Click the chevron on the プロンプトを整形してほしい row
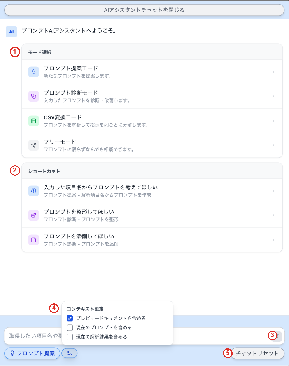 [273, 215]
